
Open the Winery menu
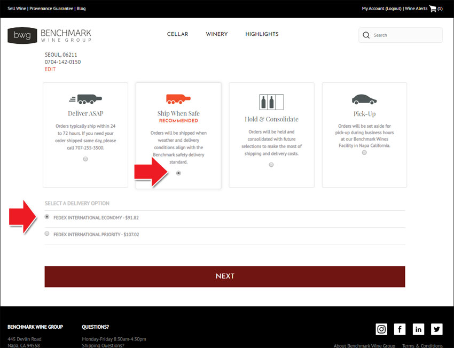pyautogui.click(x=216, y=34)
